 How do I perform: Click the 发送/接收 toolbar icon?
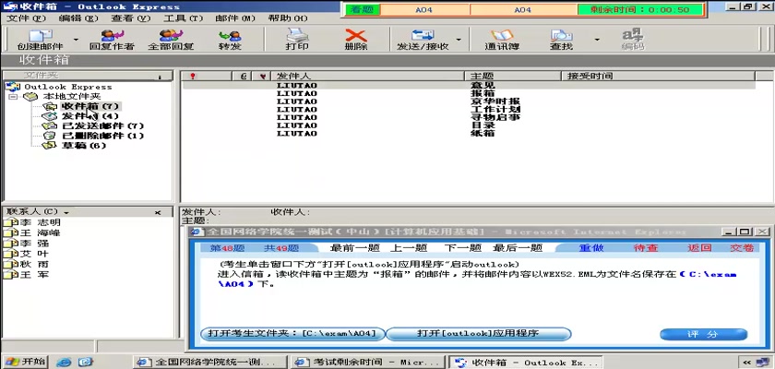[423, 40]
